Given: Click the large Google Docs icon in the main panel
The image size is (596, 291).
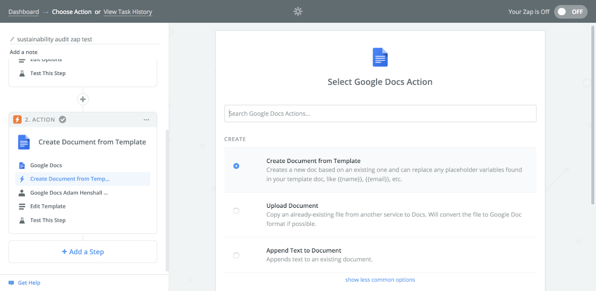Looking at the screenshot, I should pyautogui.click(x=380, y=58).
